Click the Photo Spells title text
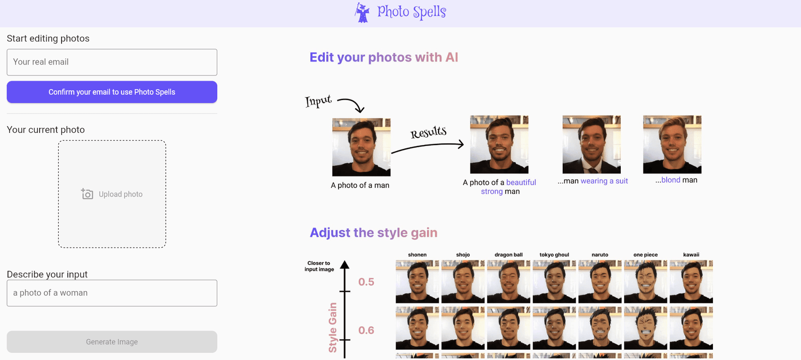801x360 pixels. [x=412, y=12]
